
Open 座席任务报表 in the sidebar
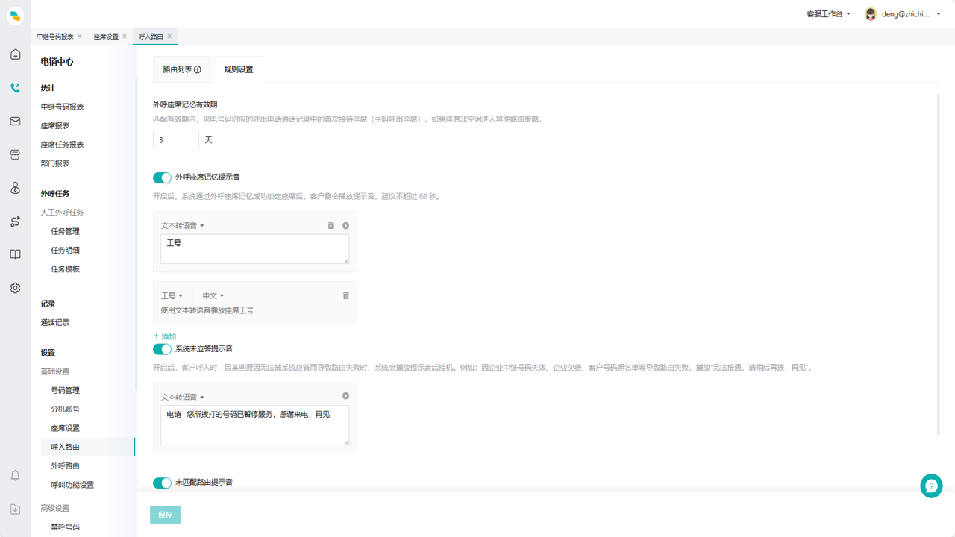click(62, 145)
